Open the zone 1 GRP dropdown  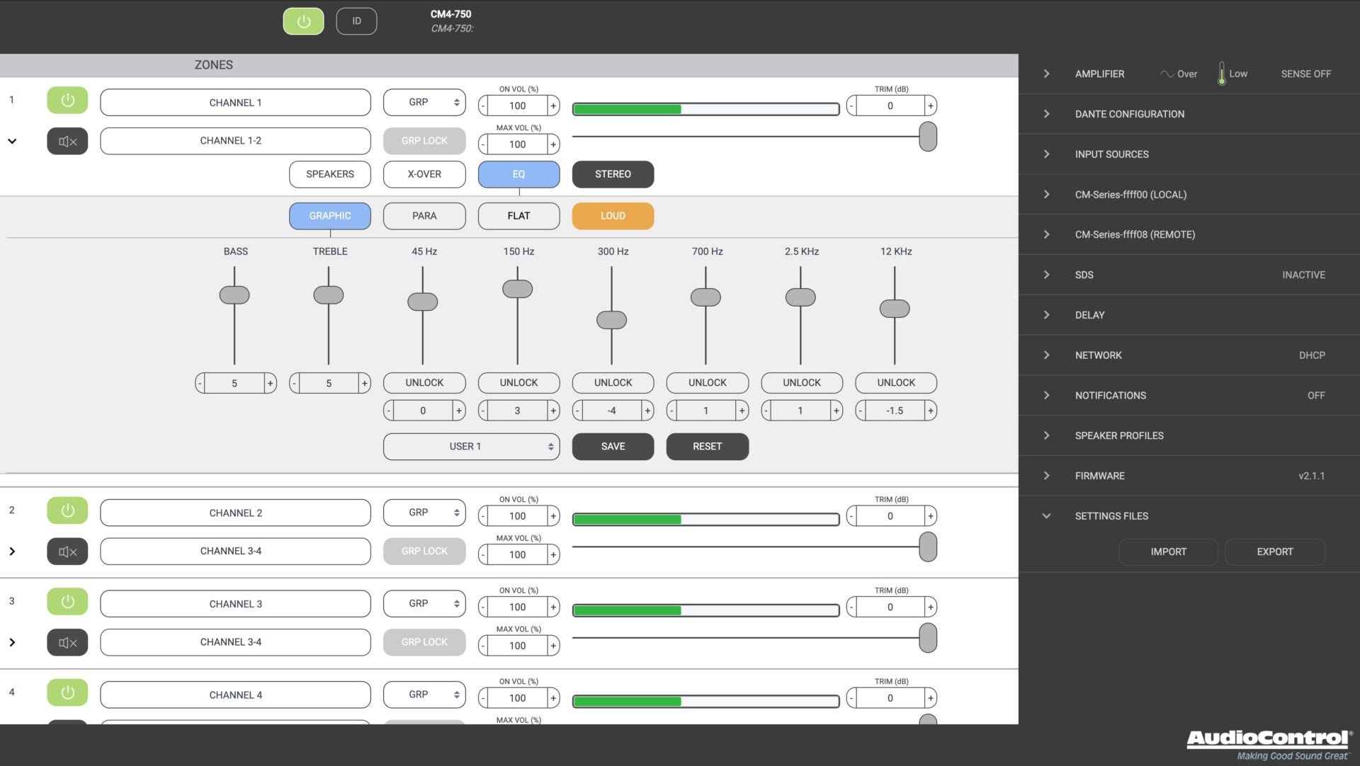(x=424, y=103)
